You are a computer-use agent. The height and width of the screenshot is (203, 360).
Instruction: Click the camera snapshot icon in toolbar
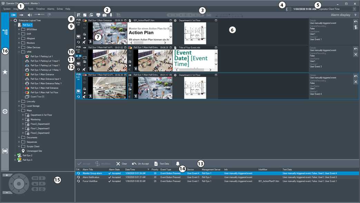pyautogui.click(x=105, y=15)
